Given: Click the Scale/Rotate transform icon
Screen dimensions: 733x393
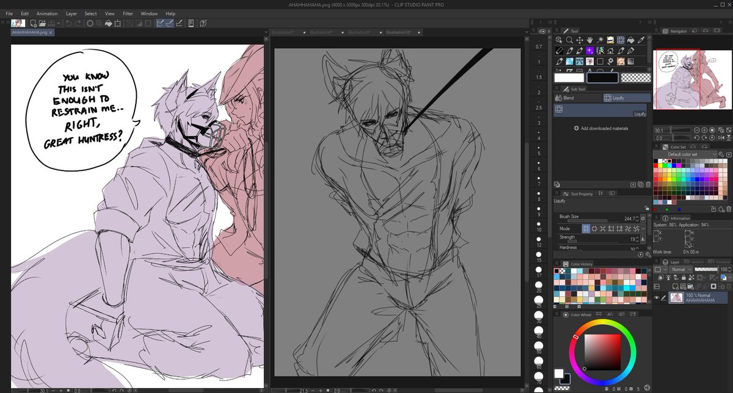Looking at the screenshot, I should [117, 23].
